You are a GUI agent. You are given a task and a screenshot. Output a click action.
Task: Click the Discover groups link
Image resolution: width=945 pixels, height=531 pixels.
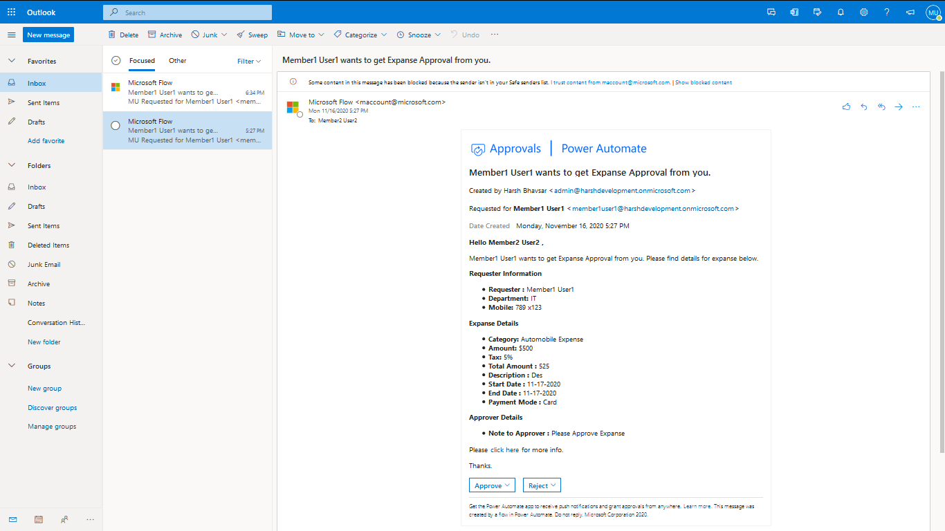[x=52, y=407]
